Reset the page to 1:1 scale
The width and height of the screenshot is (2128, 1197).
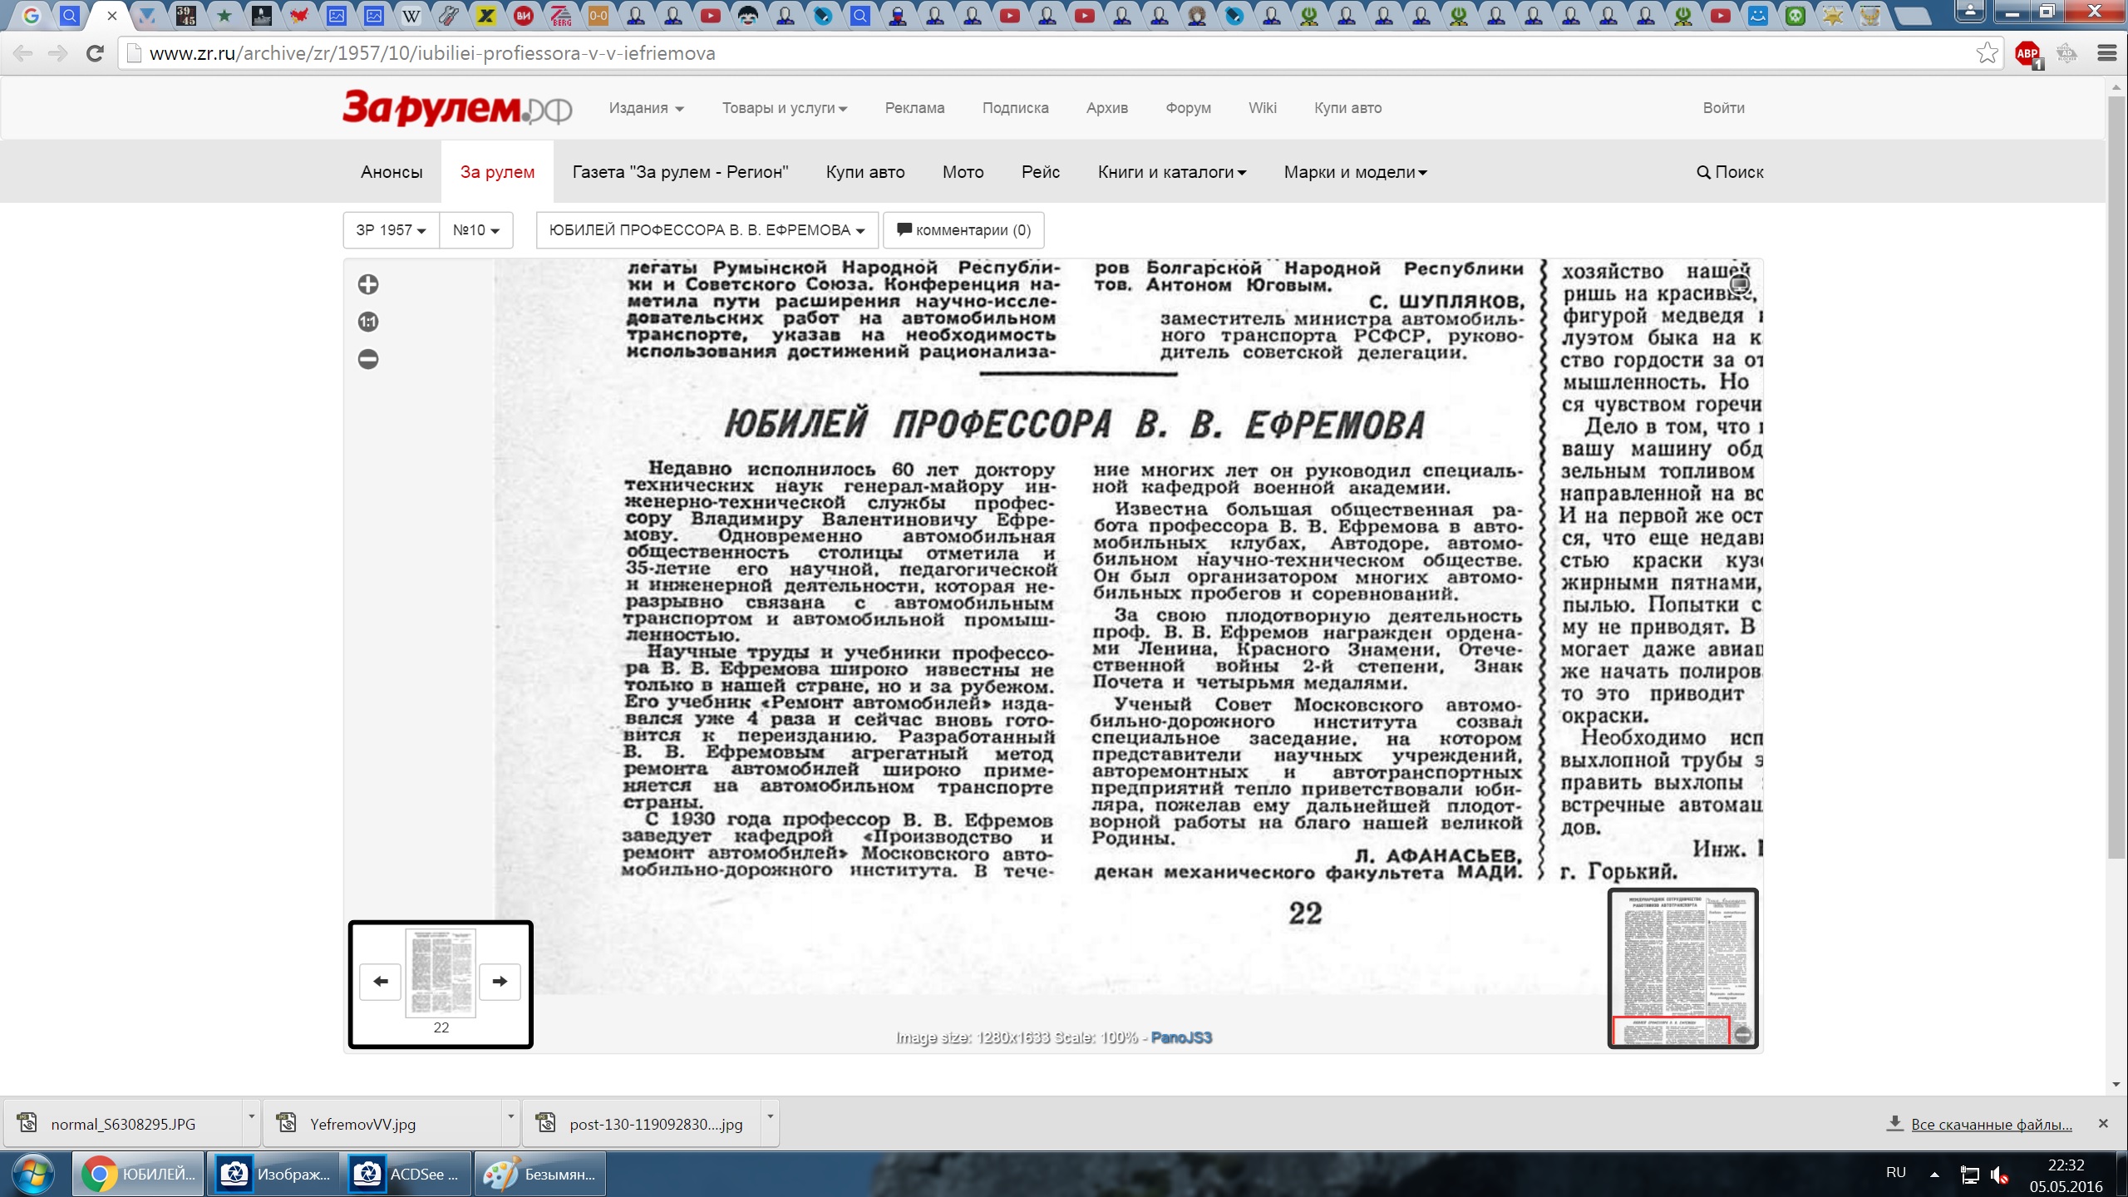tap(368, 322)
